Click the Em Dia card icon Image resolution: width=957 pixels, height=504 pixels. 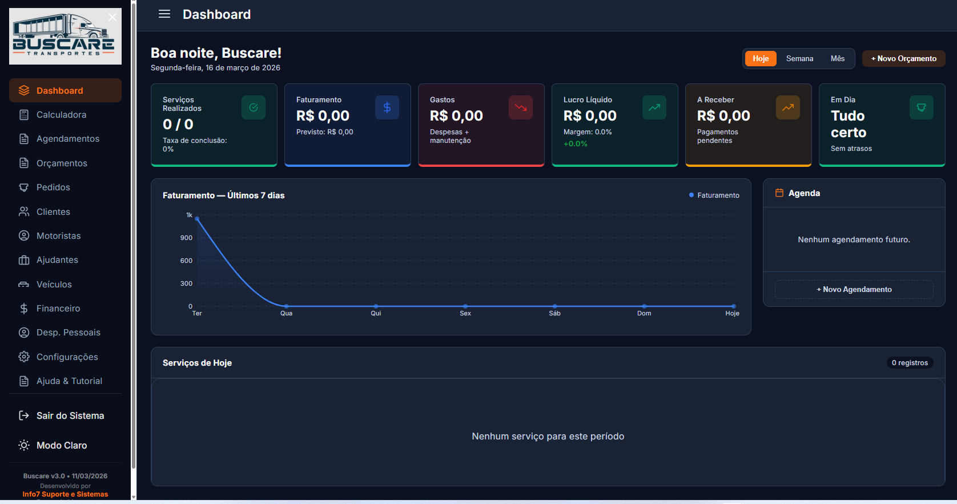[x=921, y=107]
